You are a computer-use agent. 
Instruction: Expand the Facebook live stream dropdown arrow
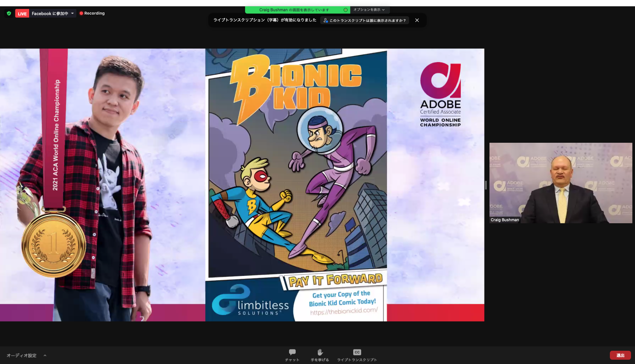click(72, 13)
